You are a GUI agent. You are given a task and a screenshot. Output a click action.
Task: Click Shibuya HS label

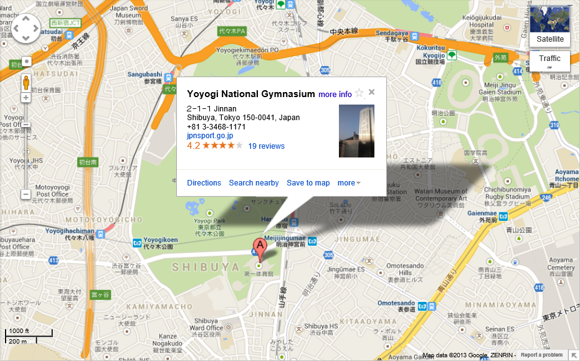[321, 329]
